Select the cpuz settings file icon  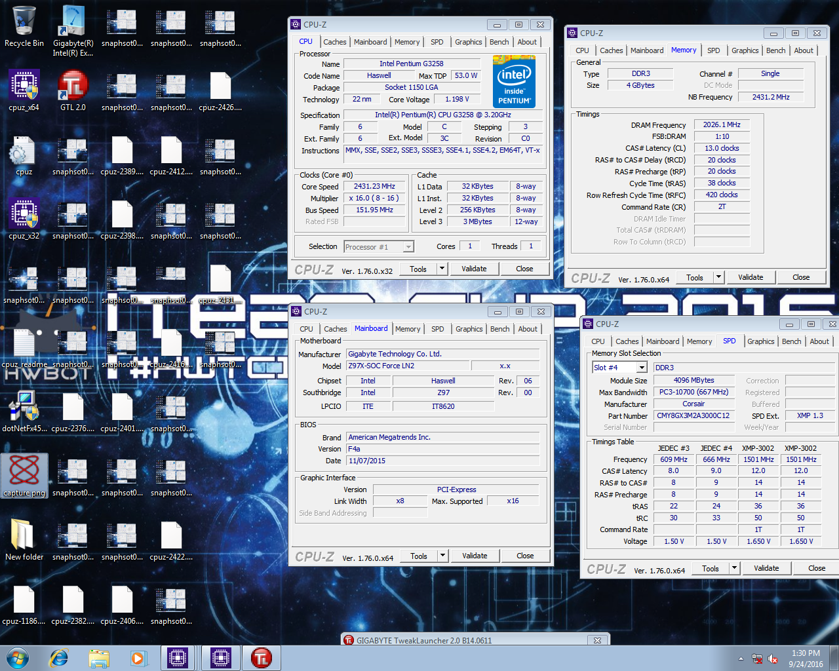[x=24, y=155]
